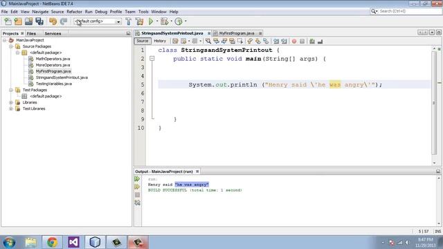Collapse the Source Packages node
This screenshot has width=443, height=249.
click(11, 46)
